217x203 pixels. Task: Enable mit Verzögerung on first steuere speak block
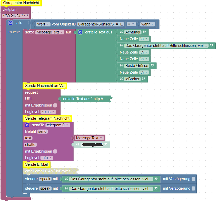[x=193, y=179]
